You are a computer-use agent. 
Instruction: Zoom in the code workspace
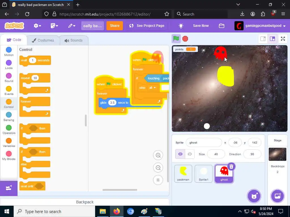[158, 155]
